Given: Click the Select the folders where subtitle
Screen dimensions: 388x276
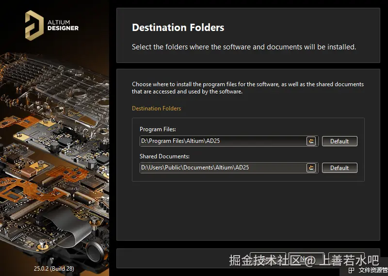Looking at the screenshot, I should click(x=244, y=47).
